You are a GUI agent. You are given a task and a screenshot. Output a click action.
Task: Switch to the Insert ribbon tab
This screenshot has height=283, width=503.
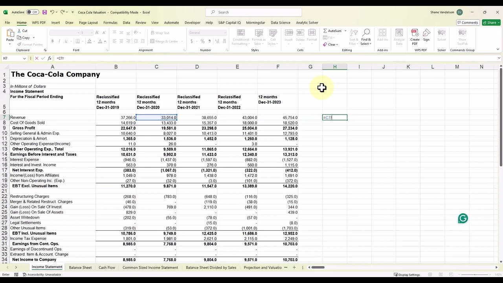pos(55,22)
